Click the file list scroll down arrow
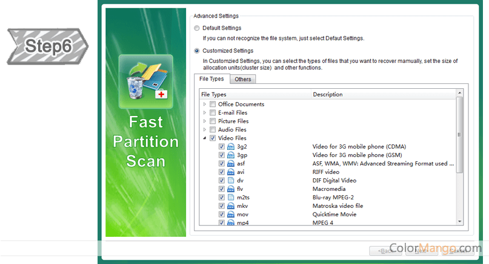The width and height of the screenshot is (489, 264). coord(459,222)
